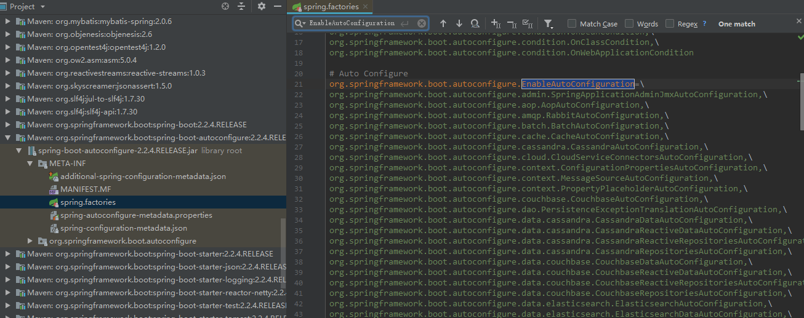This screenshot has height=318, width=804.
Task: Click the spring-autoconfigure-metadata.properties file icon
Action: (54, 215)
